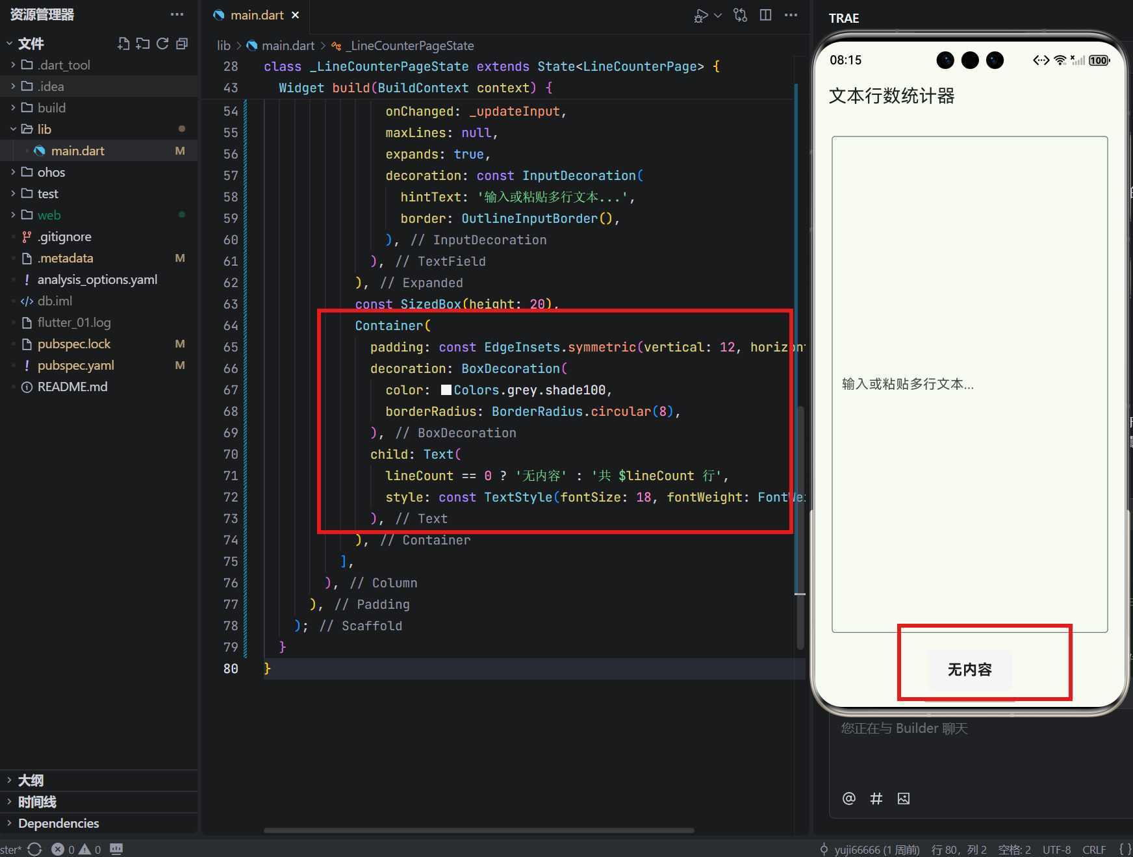Open the run/debug dropdown arrow
This screenshot has width=1133, height=857.
pos(718,15)
